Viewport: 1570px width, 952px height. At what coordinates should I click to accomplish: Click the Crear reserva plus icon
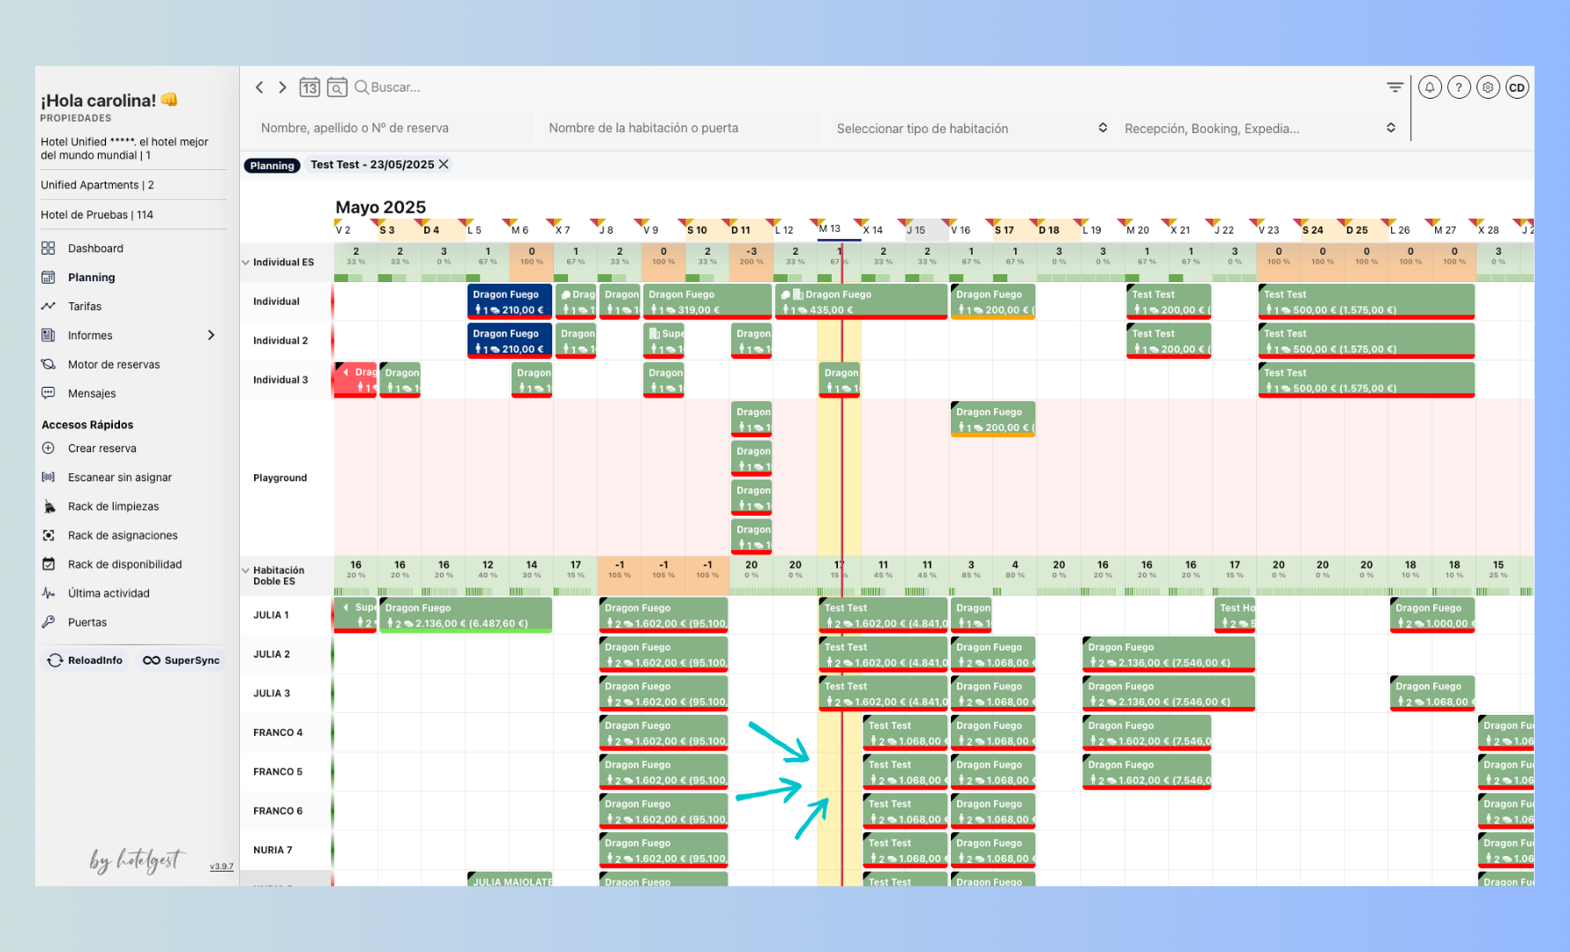coord(49,448)
